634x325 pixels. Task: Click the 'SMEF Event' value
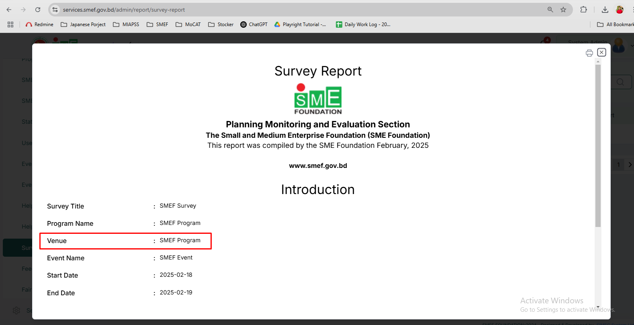click(176, 258)
